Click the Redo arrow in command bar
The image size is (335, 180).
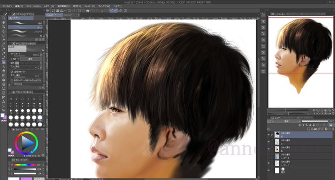(x=74, y=11)
